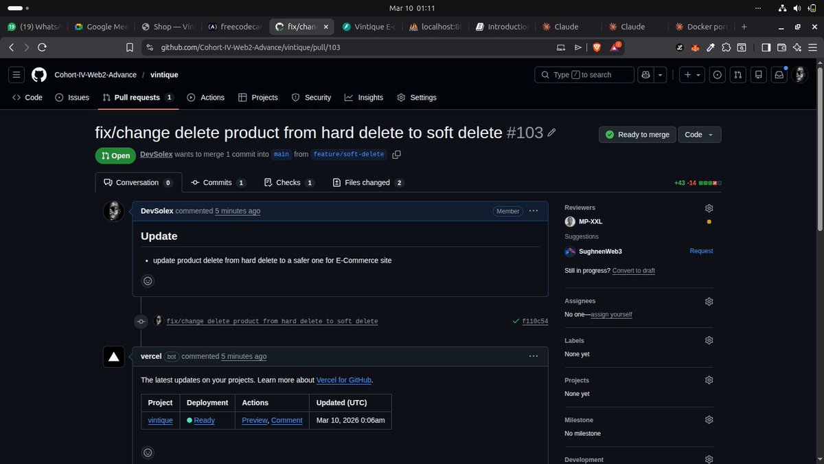This screenshot has height=464, width=824.
Task: Open vintique project link in table
Action: pyautogui.click(x=160, y=420)
